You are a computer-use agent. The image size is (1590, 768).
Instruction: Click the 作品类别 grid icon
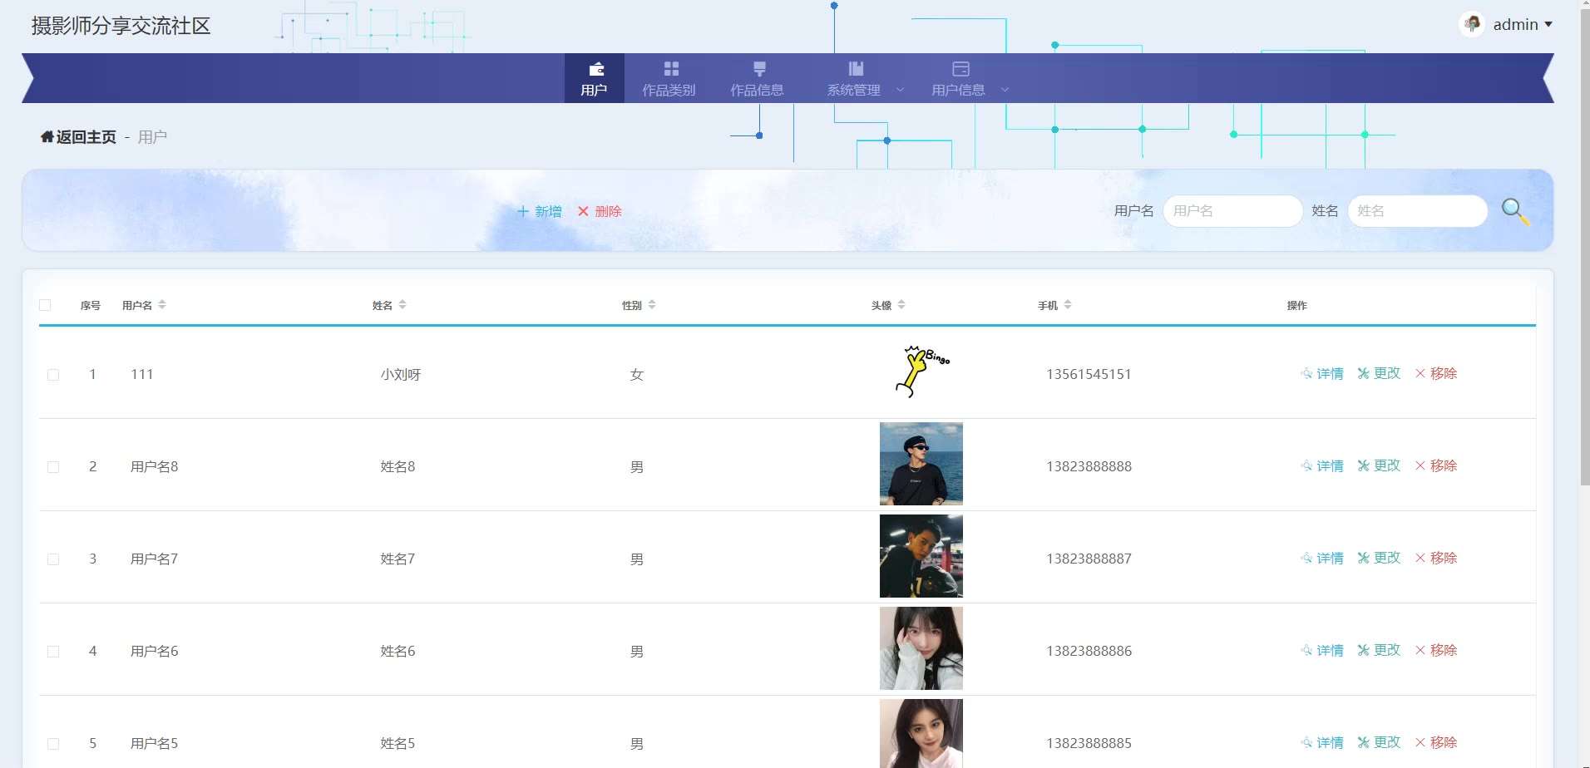click(x=671, y=69)
